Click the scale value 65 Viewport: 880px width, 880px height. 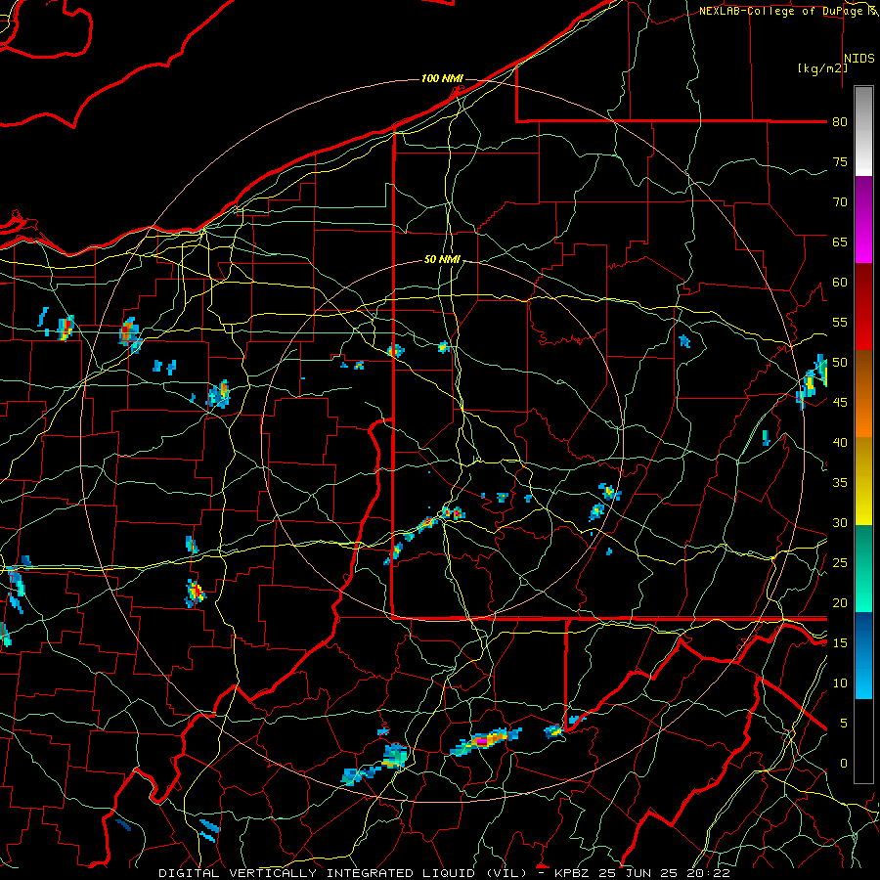pos(840,242)
